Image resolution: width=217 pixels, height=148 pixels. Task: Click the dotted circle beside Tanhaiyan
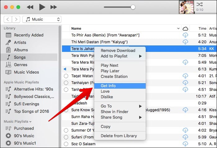click(x=66, y=83)
